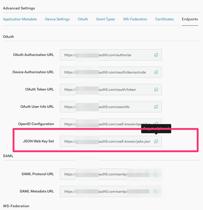
Task: Focus the Device Authorization URL field
Action: click(x=107, y=72)
